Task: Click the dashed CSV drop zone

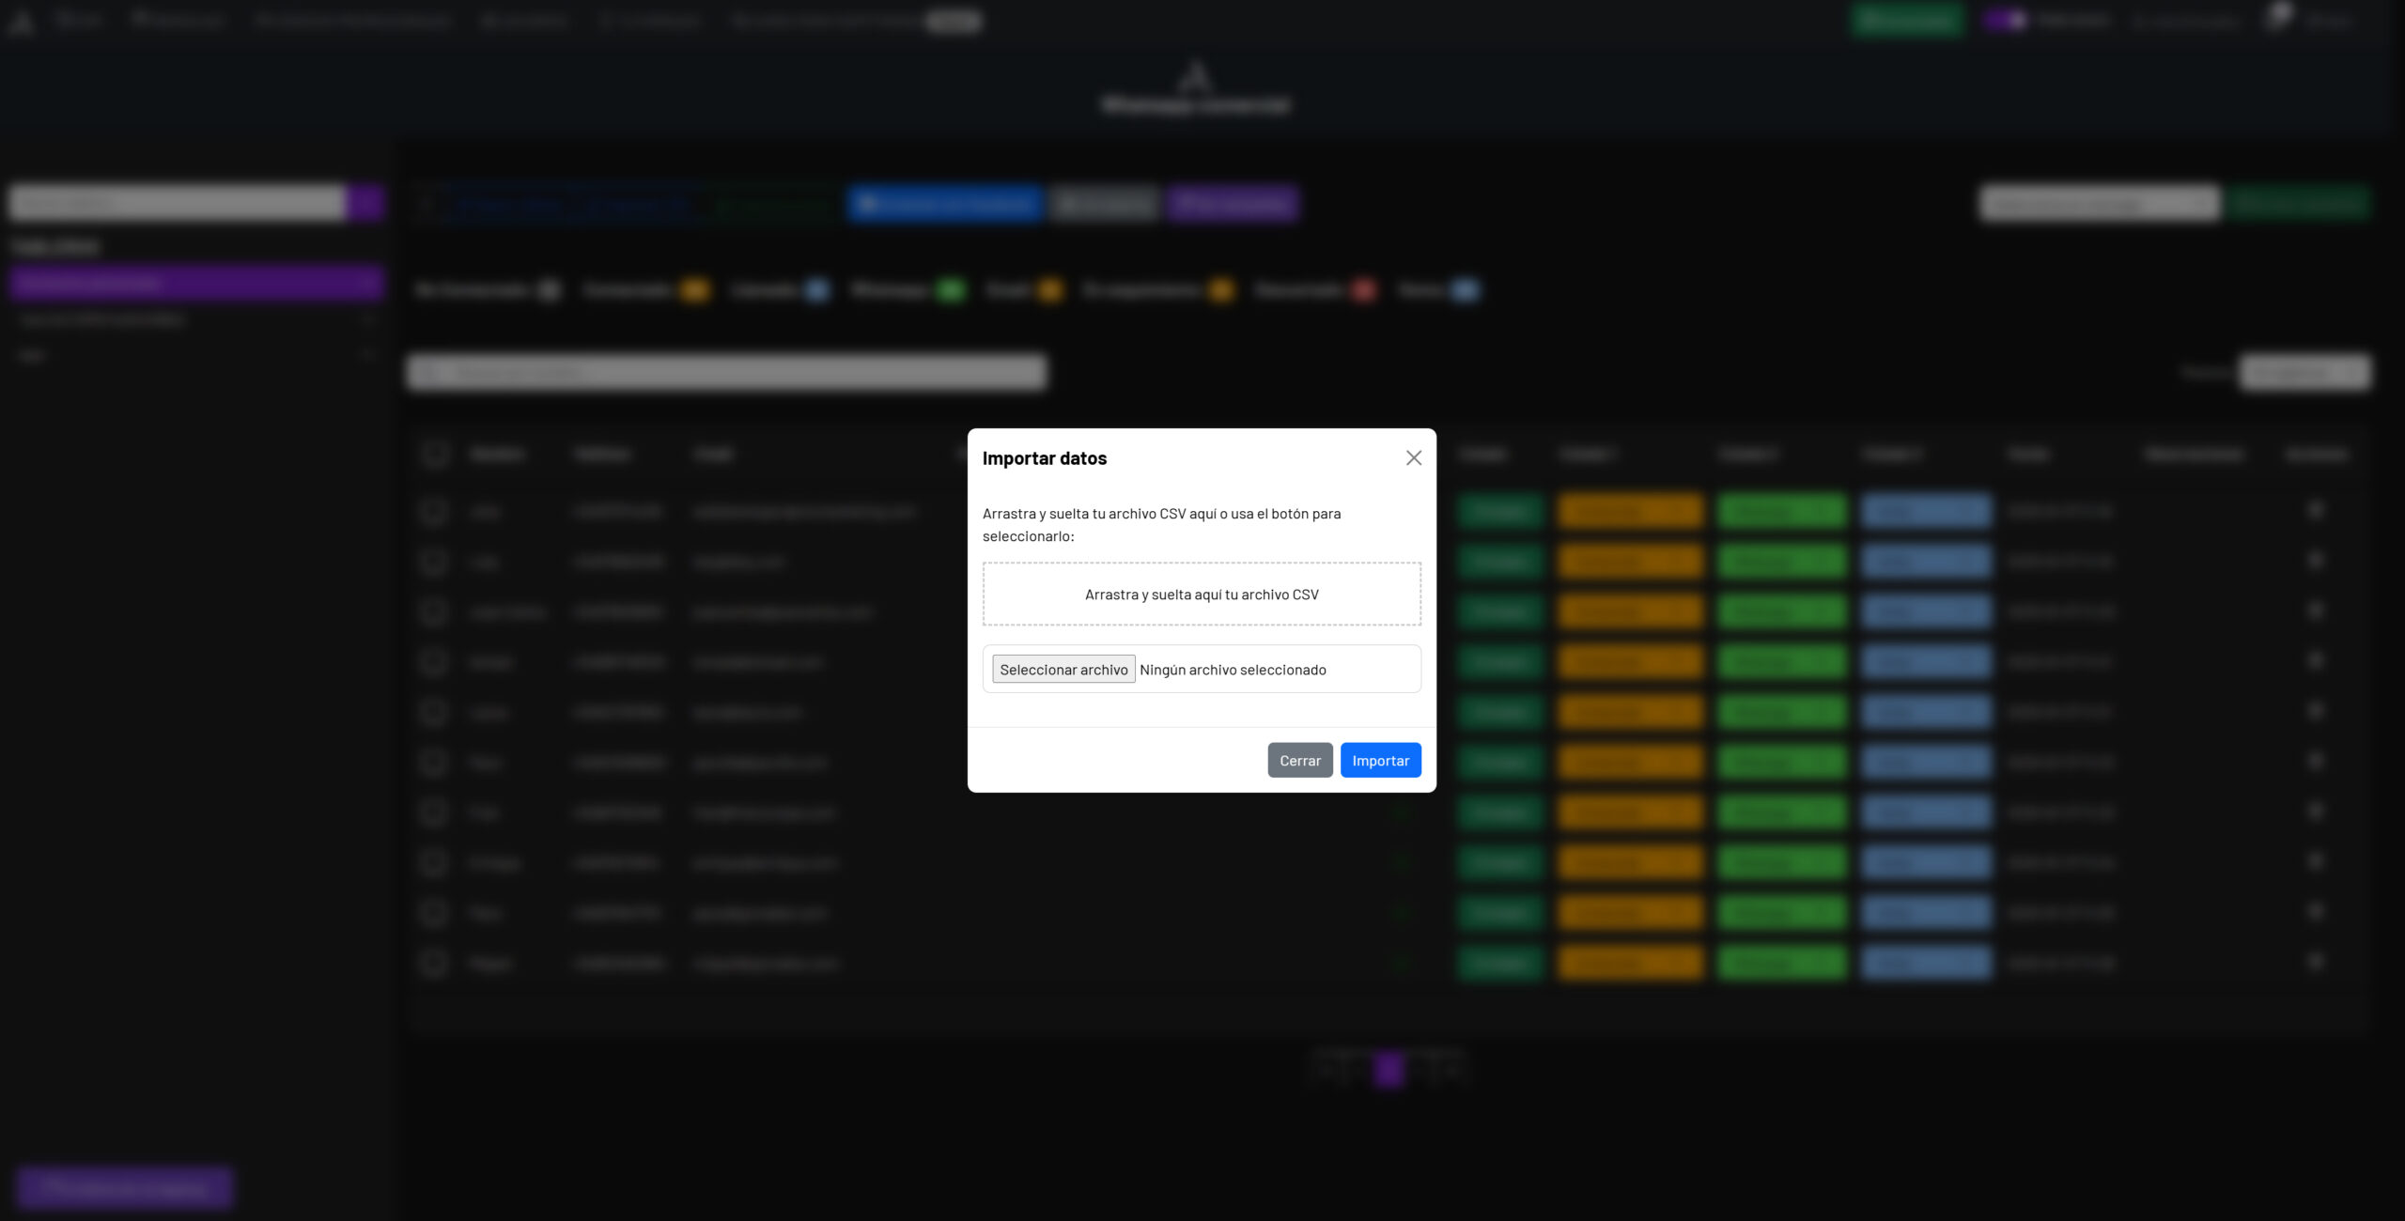Action: click(1201, 594)
